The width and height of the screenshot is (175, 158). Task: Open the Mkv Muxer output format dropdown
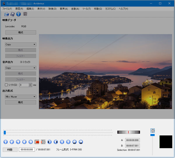pos(21,97)
